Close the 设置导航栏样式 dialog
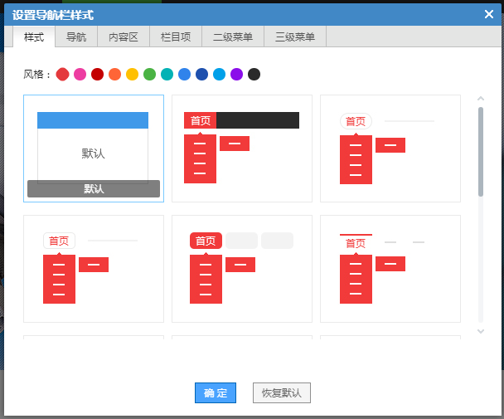The image size is (504, 419). (489, 14)
